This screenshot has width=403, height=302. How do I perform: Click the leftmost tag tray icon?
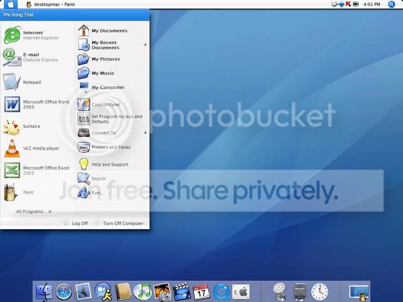pyautogui.click(x=334, y=4)
